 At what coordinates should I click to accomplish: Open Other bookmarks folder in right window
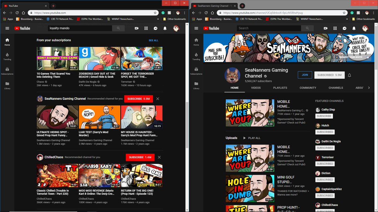[x=364, y=19]
